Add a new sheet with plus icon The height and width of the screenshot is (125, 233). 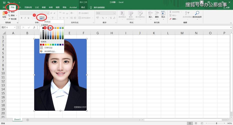tap(28, 120)
